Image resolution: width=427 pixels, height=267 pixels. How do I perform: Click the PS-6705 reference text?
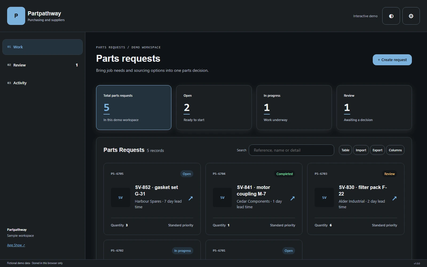click(x=117, y=174)
